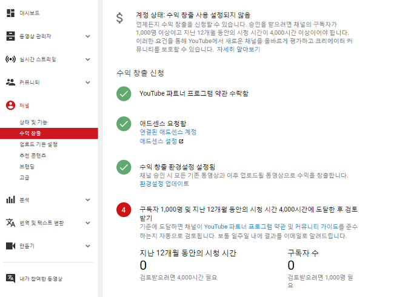Click the 커뮤니티 people icon
414x297 pixels.
(x=10, y=82)
